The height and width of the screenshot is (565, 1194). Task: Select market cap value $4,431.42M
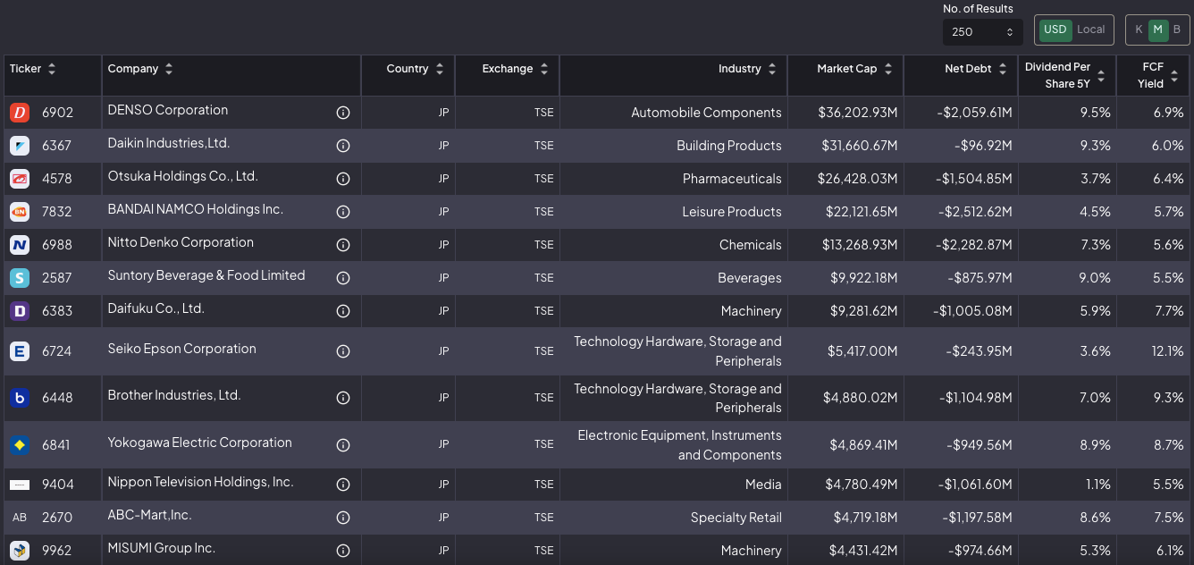click(x=862, y=551)
